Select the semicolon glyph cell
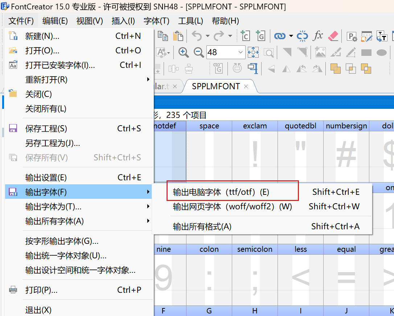 click(255, 275)
